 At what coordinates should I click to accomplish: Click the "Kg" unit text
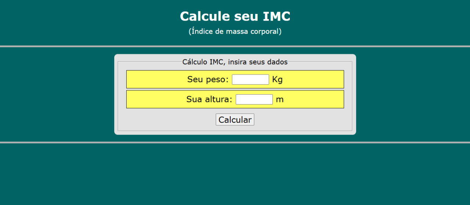(277, 80)
